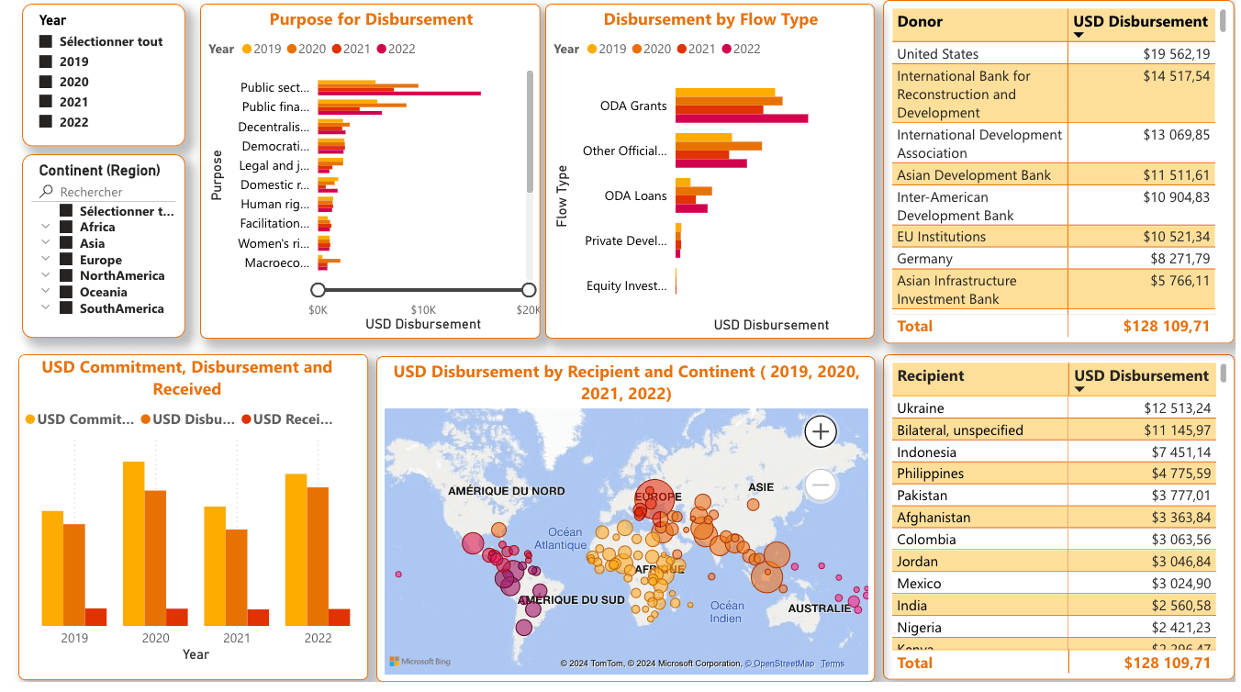Screen dimensions: 1241x692
Task: Click the right handle of USD Disbursement slider
Action: (x=529, y=290)
